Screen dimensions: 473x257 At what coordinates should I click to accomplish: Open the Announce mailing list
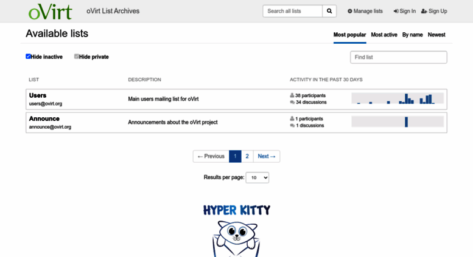tap(44, 118)
